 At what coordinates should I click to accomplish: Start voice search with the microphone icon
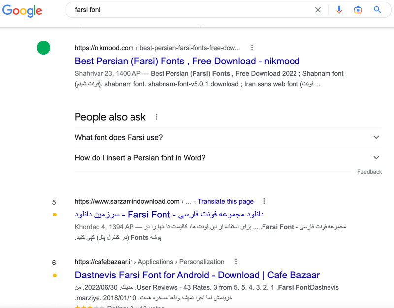click(x=339, y=10)
